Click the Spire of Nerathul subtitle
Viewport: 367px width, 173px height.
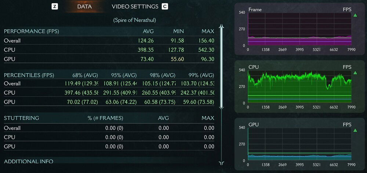(x=134, y=19)
